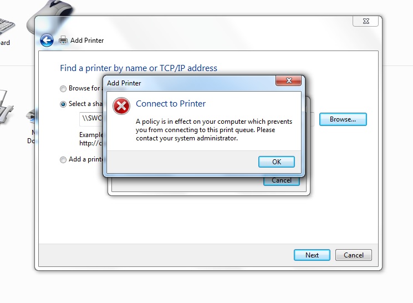
Task: Choose the Browse for a printer option
Action: tap(63, 89)
